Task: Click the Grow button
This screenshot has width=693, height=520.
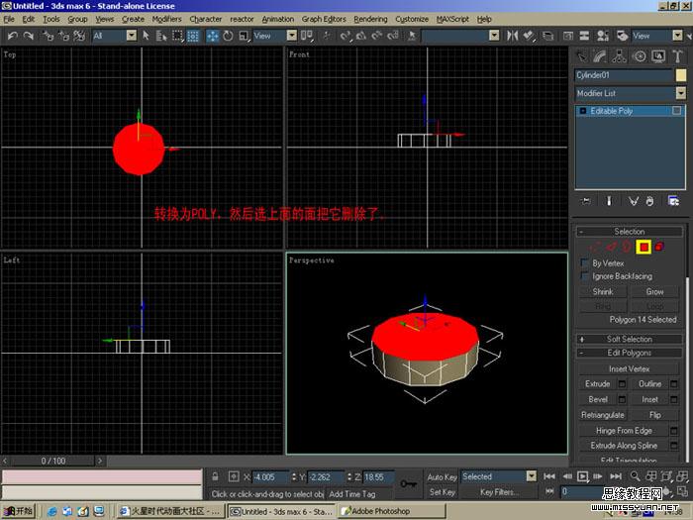Action: pyautogui.click(x=654, y=292)
